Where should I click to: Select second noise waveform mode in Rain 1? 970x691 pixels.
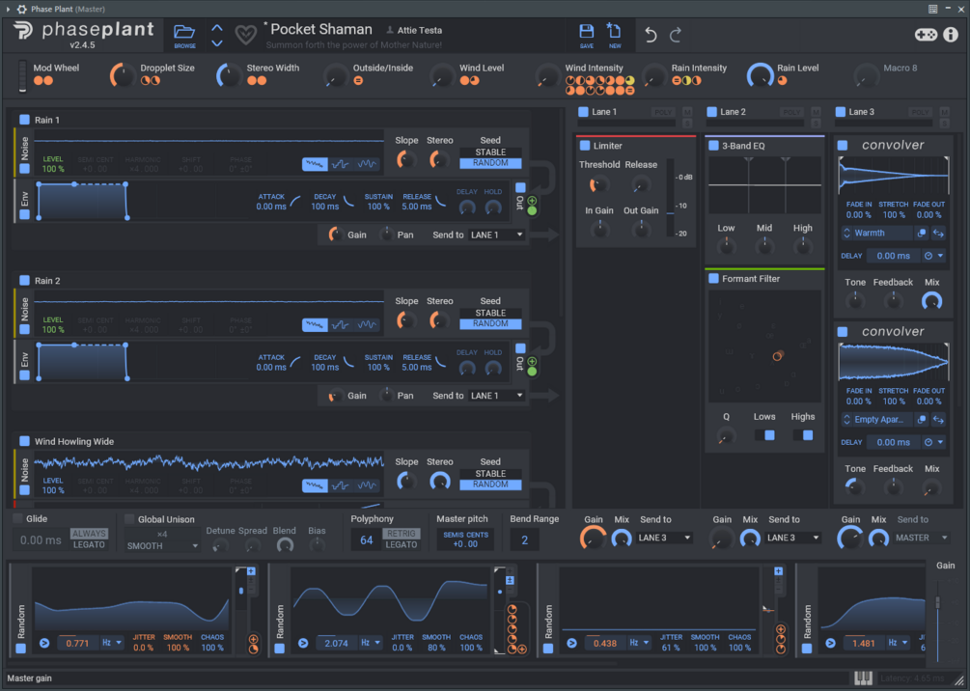coord(341,164)
